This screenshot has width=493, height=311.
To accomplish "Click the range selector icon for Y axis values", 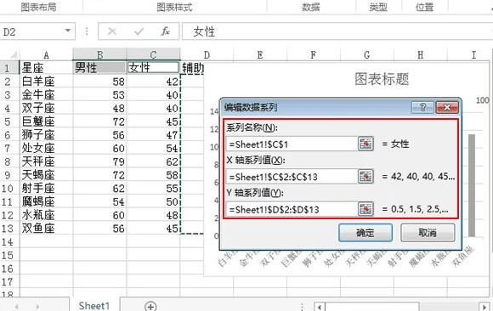I will pyautogui.click(x=365, y=209).
